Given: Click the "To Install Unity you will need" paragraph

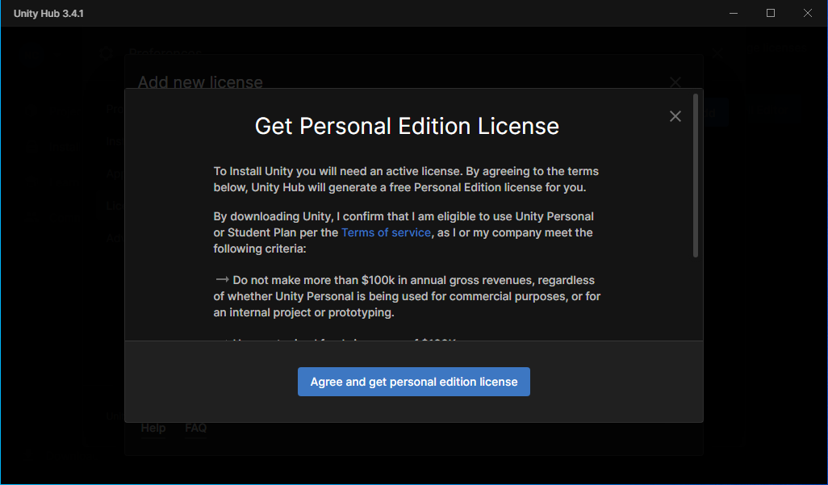Looking at the screenshot, I should pos(406,179).
